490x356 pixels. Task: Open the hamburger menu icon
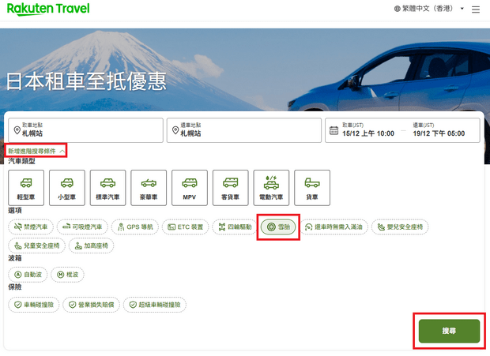pyautogui.click(x=475, y=9)
